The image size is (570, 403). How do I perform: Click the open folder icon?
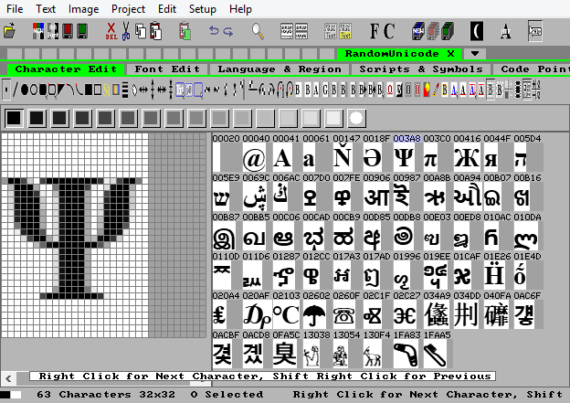10,31
